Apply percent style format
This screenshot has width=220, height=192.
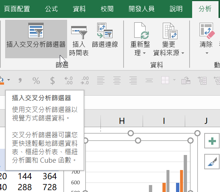(x=36, y=81)
